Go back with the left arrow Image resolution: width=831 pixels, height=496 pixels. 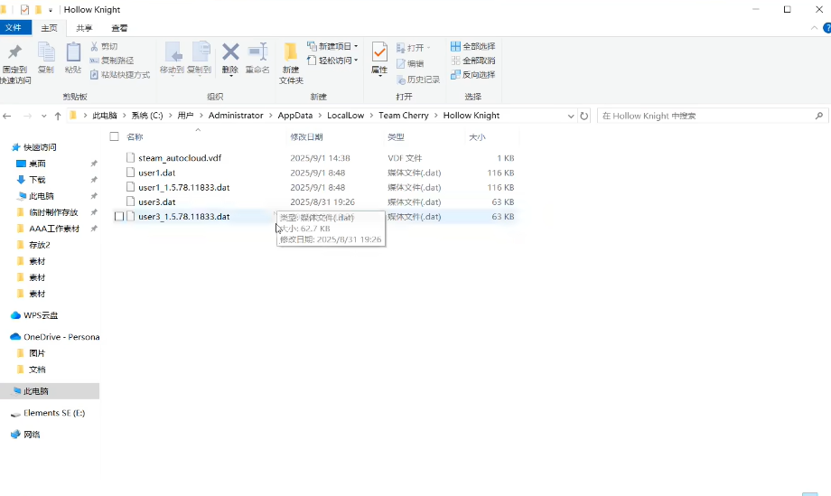pyautogui.click(x=7, y=116)
